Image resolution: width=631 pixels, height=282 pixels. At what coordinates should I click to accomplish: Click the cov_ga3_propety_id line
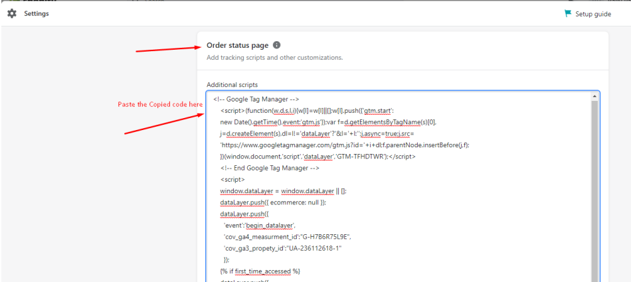(x=282, y=249)
